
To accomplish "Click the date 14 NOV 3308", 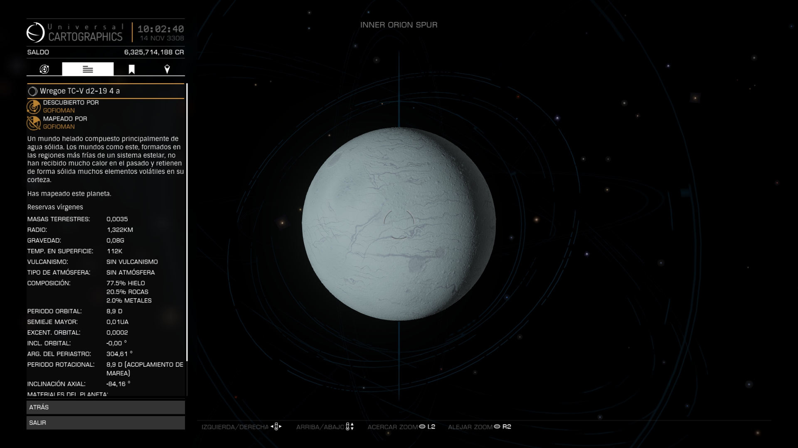I will pyautogui.click(x=162, y=38).
